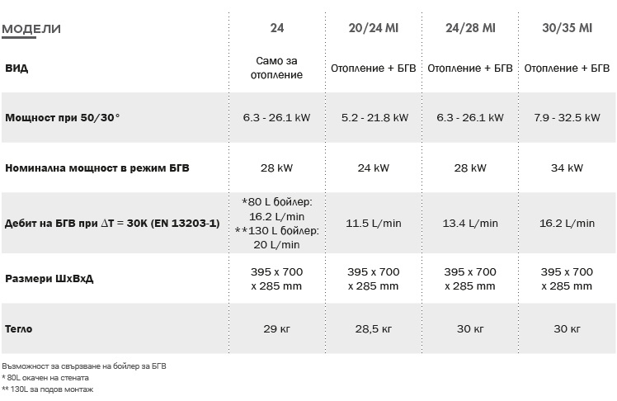
Task: Click the 7.9 - 32.5 kW value
Action: click(567, 118)
